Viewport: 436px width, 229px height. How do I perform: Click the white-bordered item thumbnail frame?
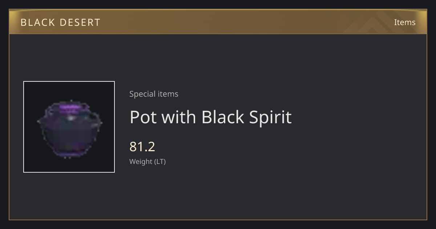click(x=69, y=127)
